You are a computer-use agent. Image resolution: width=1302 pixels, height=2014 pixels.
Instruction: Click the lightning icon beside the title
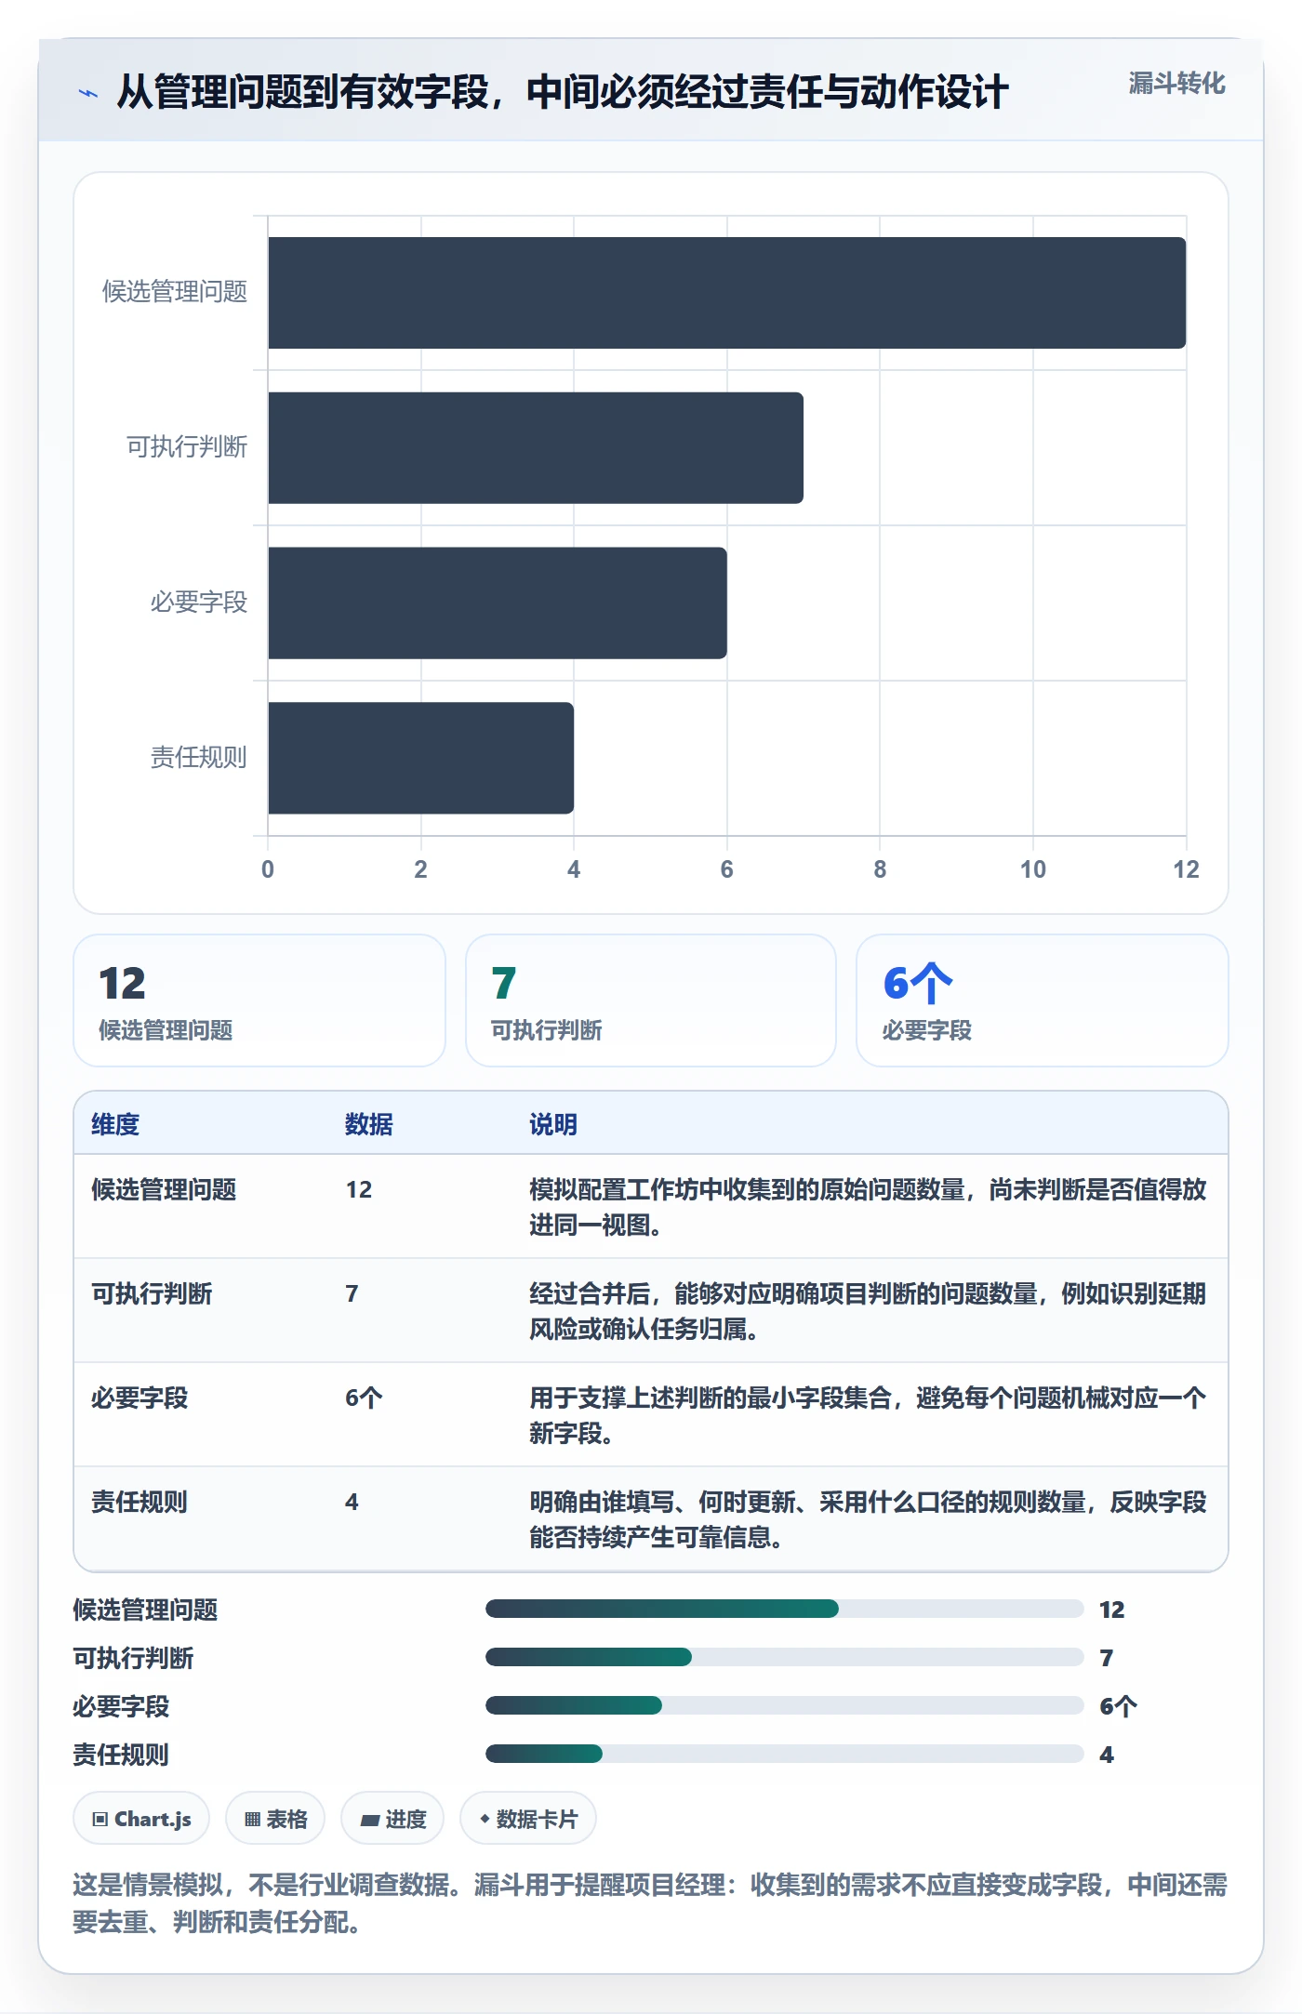tap(88, 93)
